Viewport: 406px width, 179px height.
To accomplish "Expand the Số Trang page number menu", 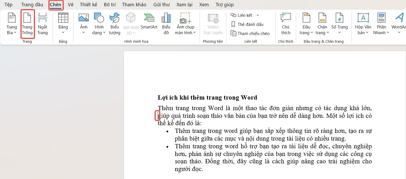I will pos(340,24).
